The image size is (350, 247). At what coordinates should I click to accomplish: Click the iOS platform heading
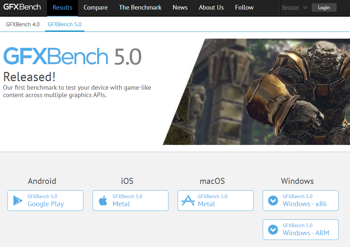pos(127,181)
